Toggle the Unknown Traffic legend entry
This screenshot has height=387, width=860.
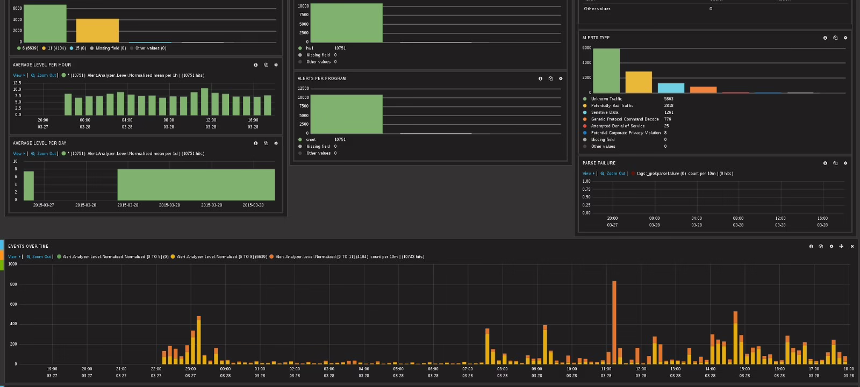click(606, 99)
